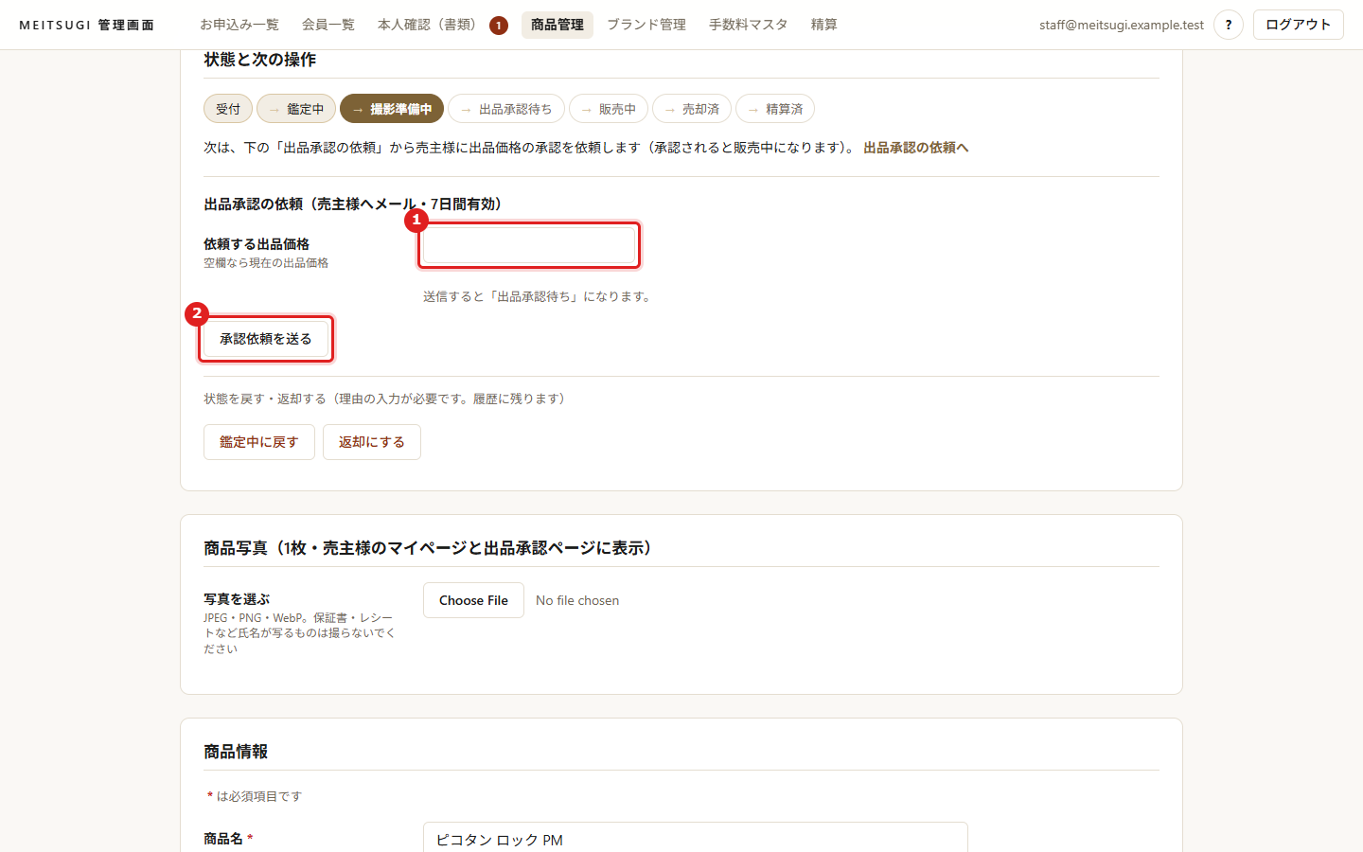Click the 写真を選ぶ label

(237, 599)
